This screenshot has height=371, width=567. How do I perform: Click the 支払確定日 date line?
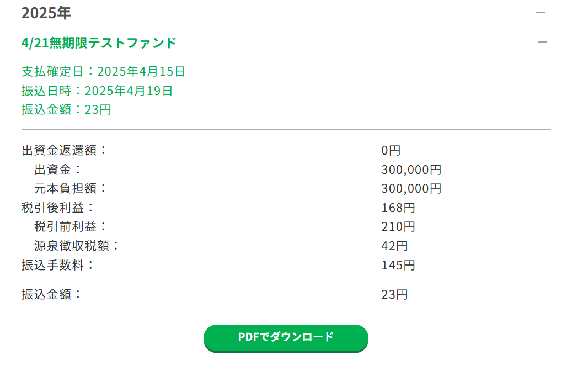pyautogui.click(x=103, y=71)
